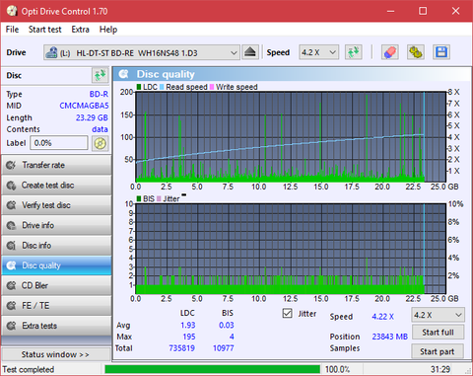Click the Contents value data
Screen dimensions: 473x376
pyautogui.click(x=100, y=129)
